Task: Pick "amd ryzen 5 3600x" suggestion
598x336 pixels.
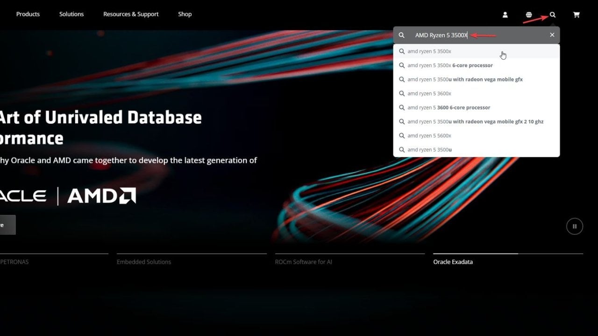Action: (429, 93)
